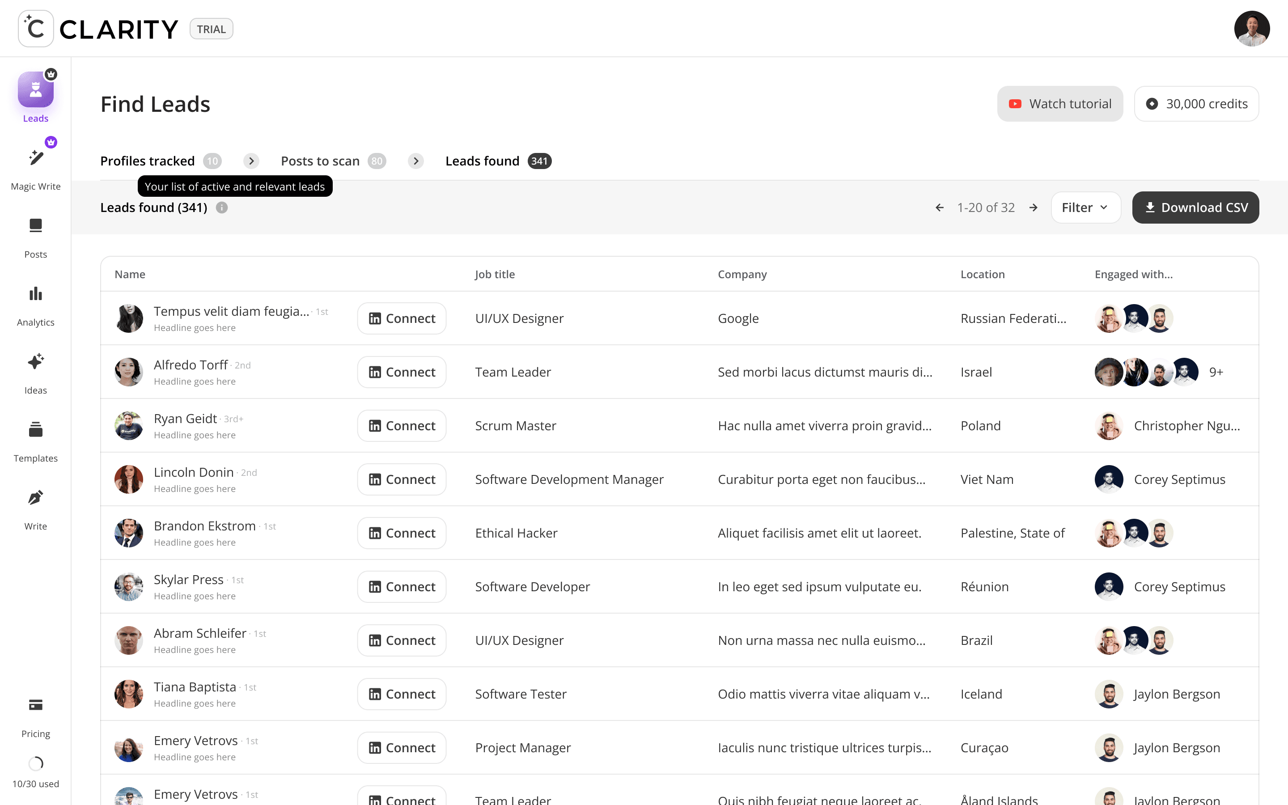1288x805 pixels.
Task: Open the Ideas sparkle icon
Action: click(x=36, y=362)
